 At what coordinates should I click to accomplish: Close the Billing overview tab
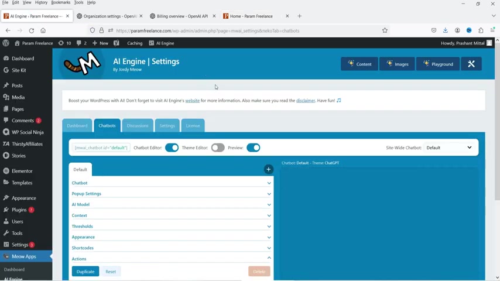(214, 16)
